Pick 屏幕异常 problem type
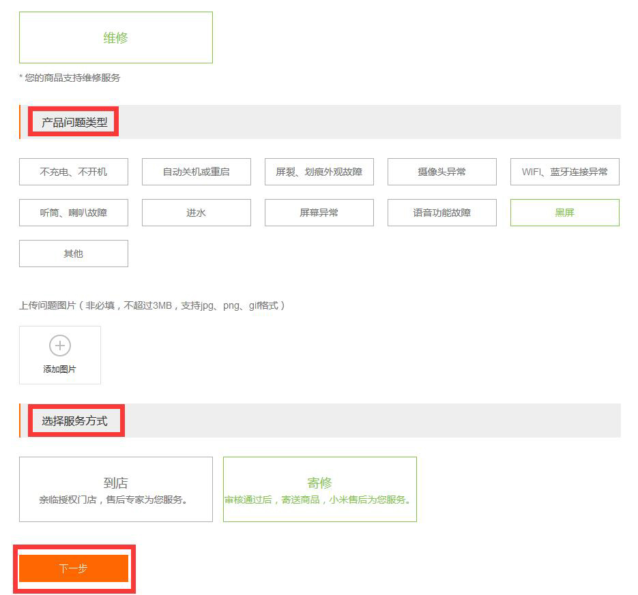This screenshot has width=638, height=595. point(319,213)
